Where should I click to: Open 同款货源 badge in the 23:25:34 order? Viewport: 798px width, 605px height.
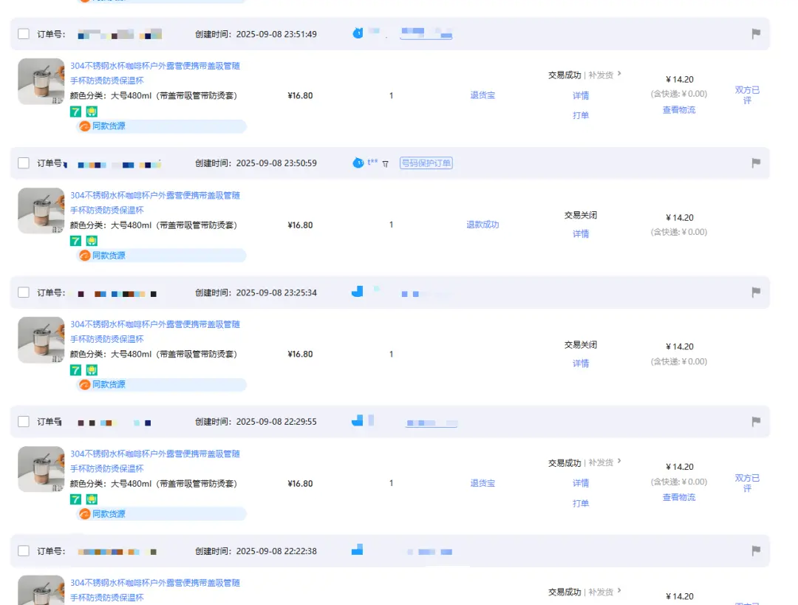tap(103, 385)
